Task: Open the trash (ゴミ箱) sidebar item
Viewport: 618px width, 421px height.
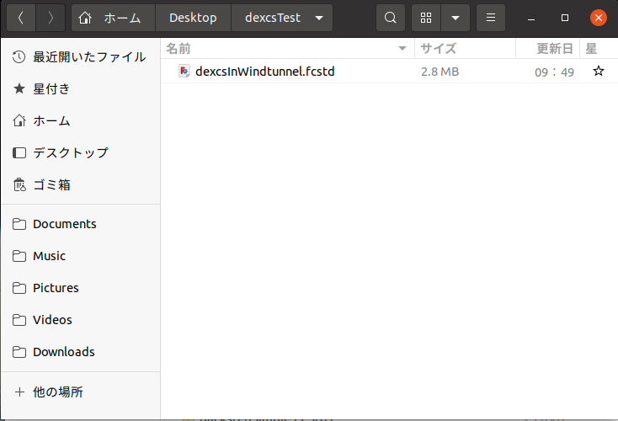Action: 51,184
